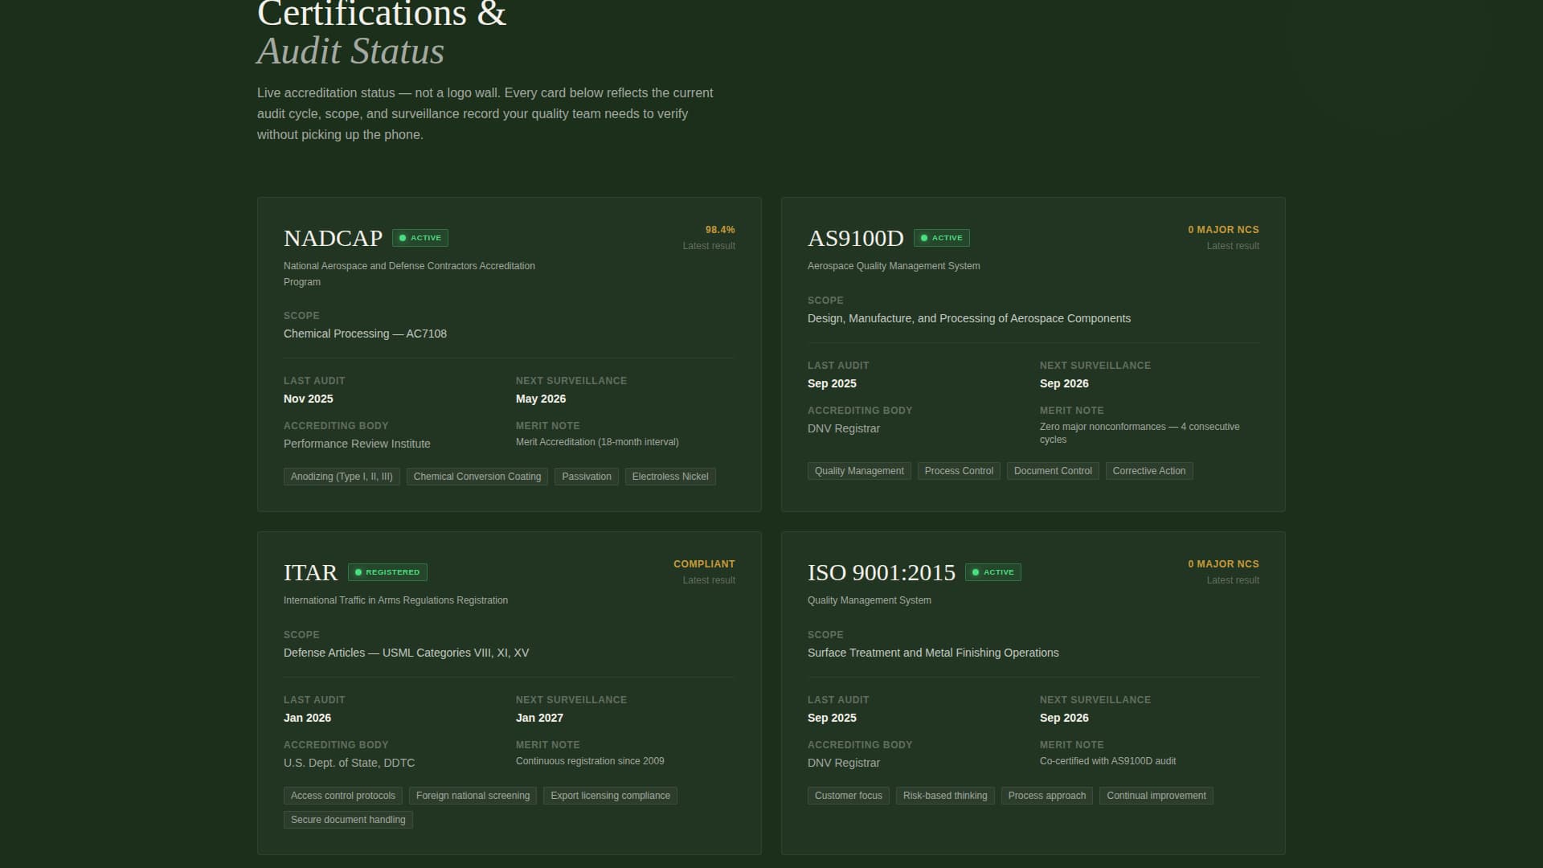Toggle the ACTIVE badge on ISO 9001:2015
Image resolution: width=1543 pixels, height=868 pixels.
(x=993, y=571)
